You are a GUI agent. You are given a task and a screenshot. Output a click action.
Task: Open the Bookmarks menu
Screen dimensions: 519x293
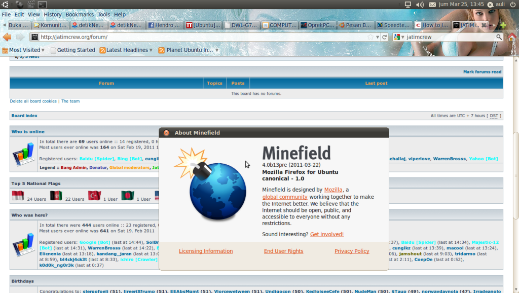point(80,15)
